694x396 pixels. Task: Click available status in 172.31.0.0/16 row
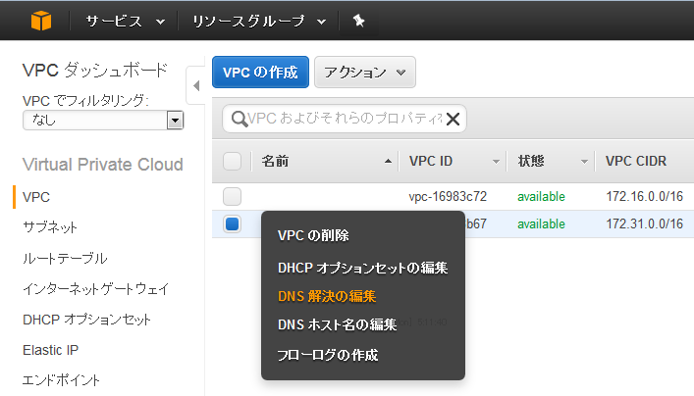tap(541, 223)
